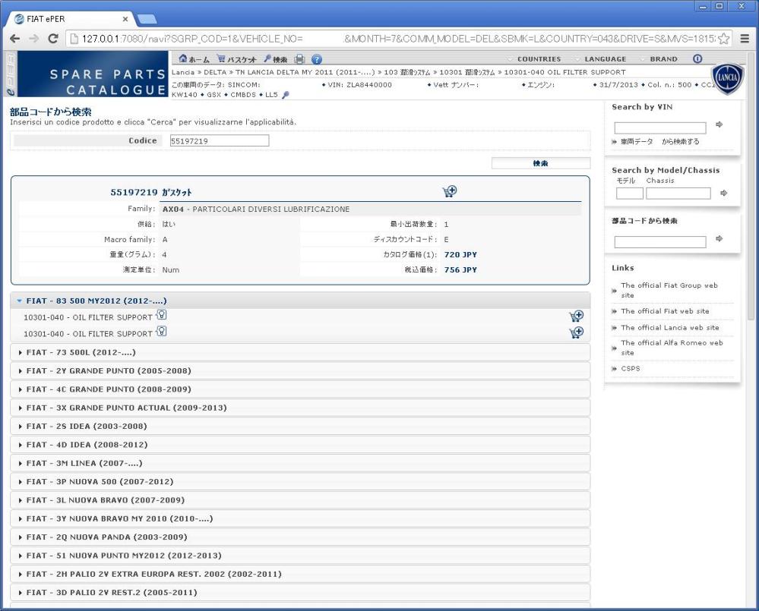Reload the page in browser
This screenshot has height=611, width=759.
pyautogui.click(x=53, y=39)
